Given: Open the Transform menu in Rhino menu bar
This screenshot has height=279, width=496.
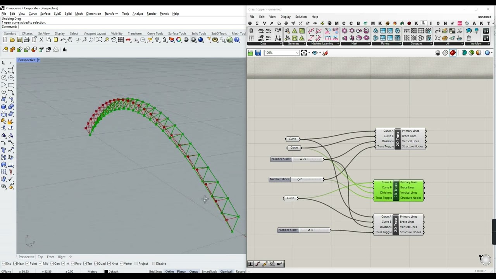Looking at the screenshot, I should coord(111,14).
